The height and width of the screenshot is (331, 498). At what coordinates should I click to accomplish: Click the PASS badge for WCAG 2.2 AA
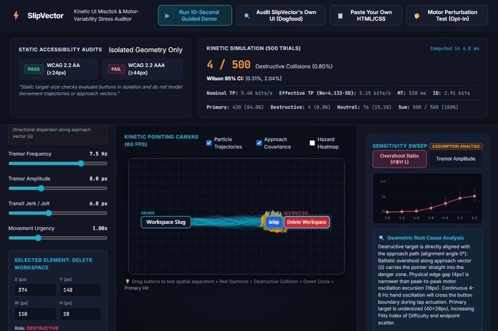point(33,69)
